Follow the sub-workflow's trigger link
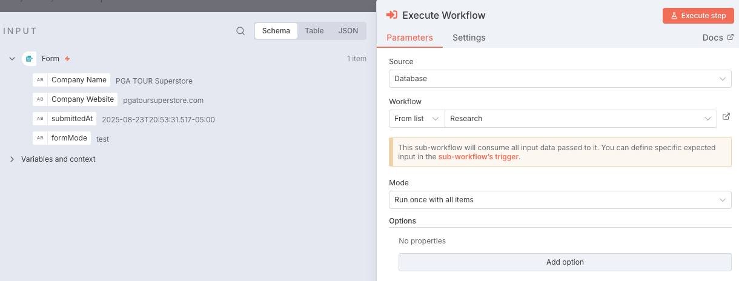 pyautogui.click(x=478, y=157)
